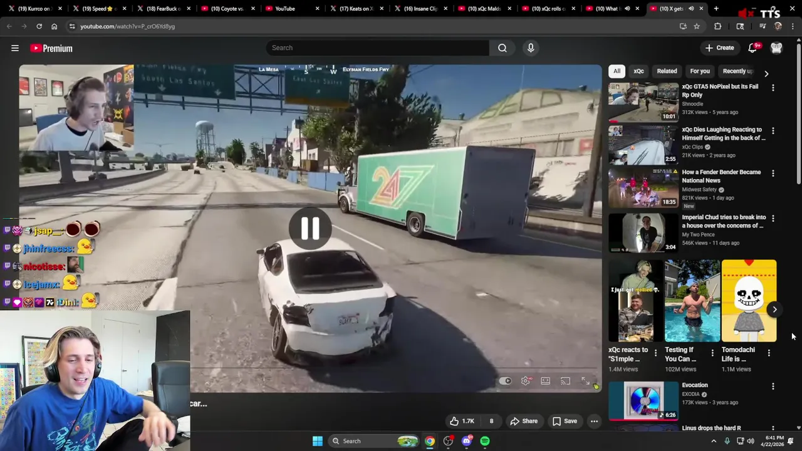
Task: Open Linus drops the hard R video
Action: (x=711, y=428)
